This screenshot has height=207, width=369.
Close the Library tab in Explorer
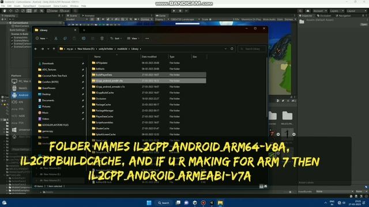pos(76,30)
